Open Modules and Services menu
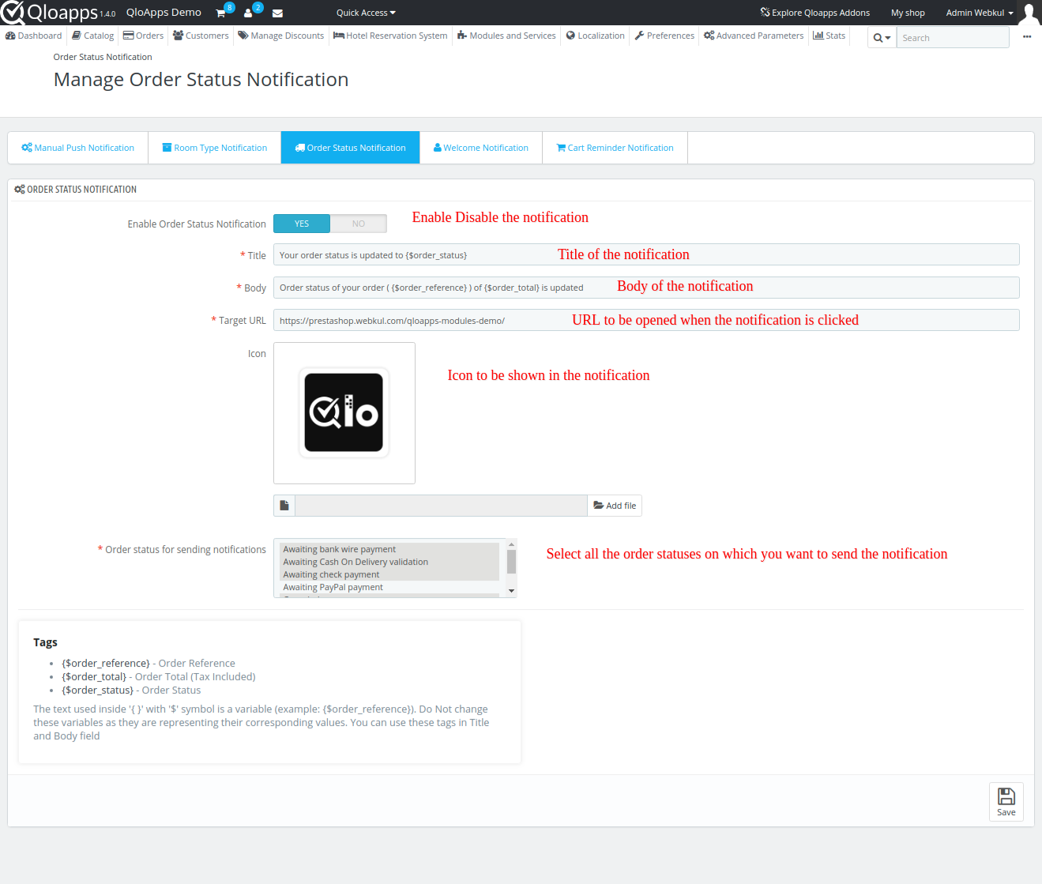 pos(506,36)
